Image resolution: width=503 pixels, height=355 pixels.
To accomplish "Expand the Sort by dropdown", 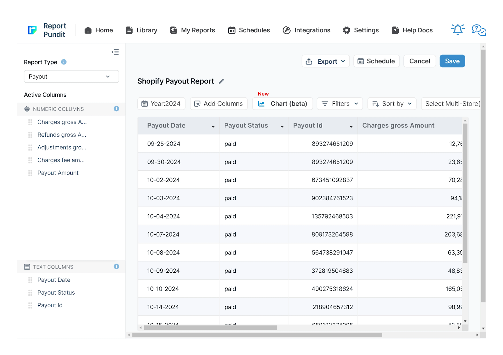I will tap(392, 104).
